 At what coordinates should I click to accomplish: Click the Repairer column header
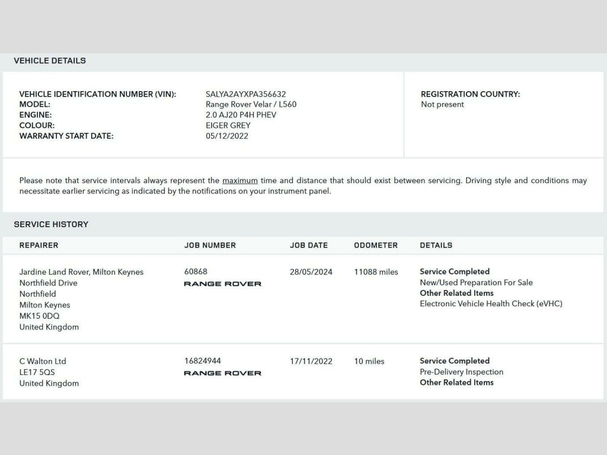(39, 245)
